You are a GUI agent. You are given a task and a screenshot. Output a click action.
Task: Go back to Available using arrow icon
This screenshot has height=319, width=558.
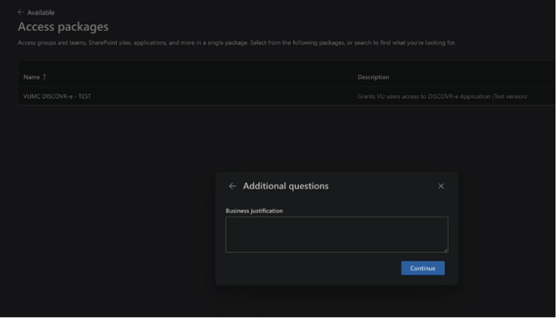(21, 12)
